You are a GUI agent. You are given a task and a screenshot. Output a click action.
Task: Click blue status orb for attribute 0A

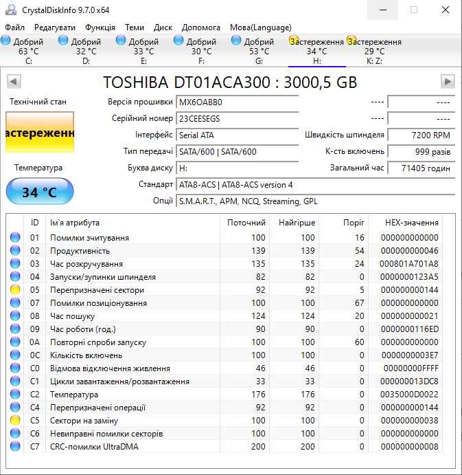coord(15,342)
